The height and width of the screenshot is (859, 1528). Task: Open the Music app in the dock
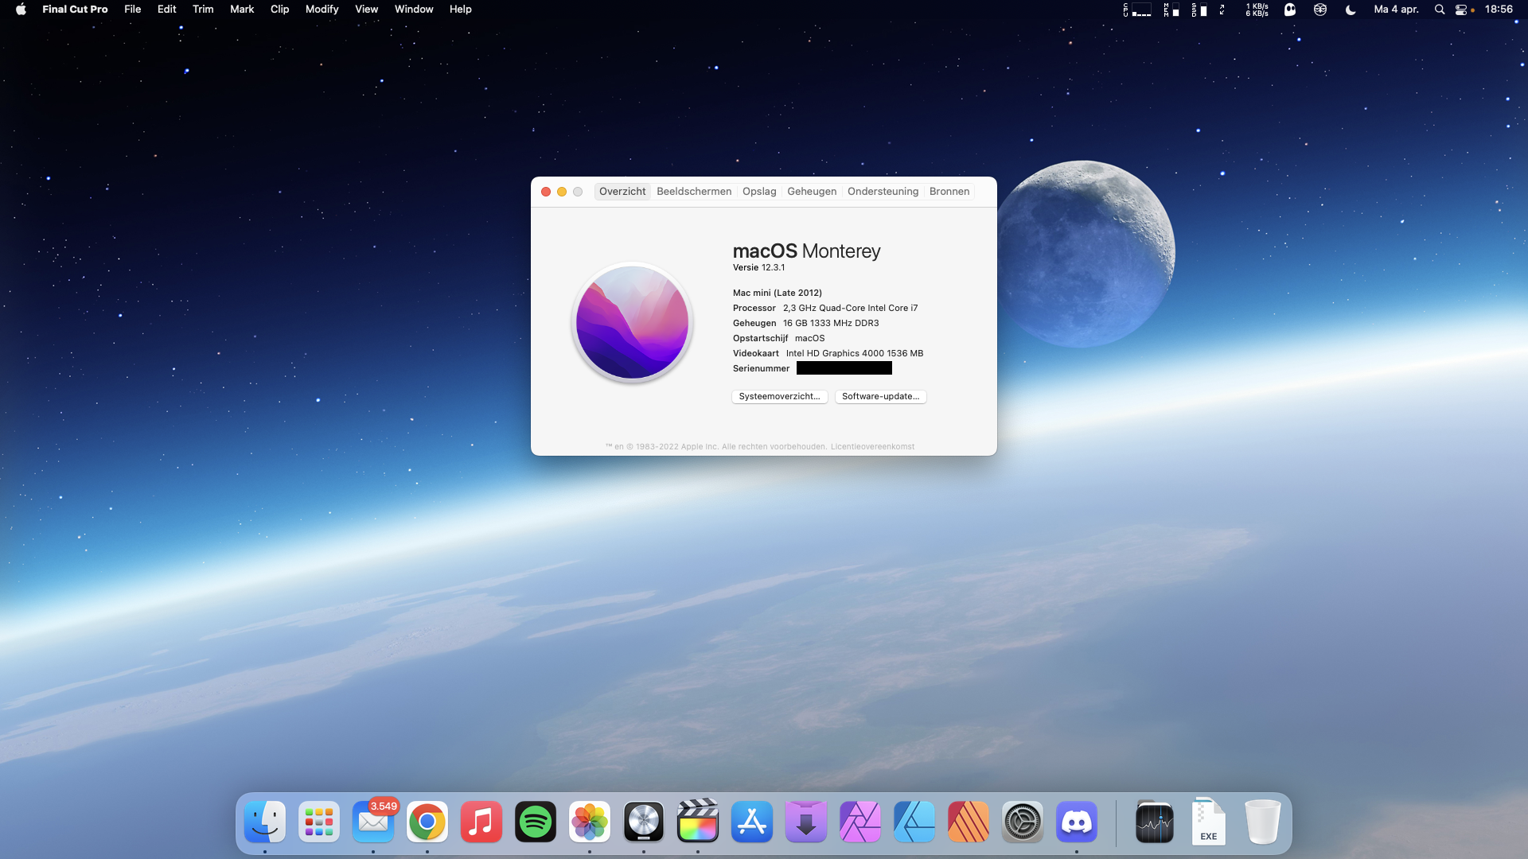481,822
